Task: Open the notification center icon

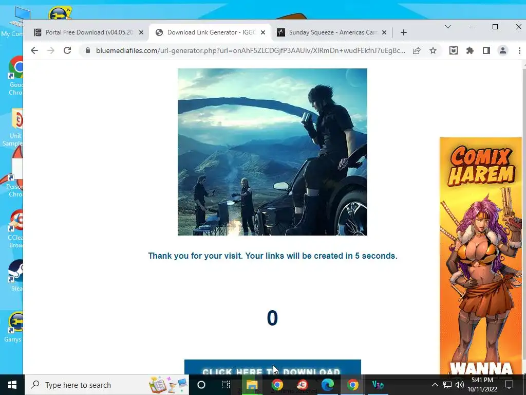Action: pyautogui.click(x=509, y=385)
